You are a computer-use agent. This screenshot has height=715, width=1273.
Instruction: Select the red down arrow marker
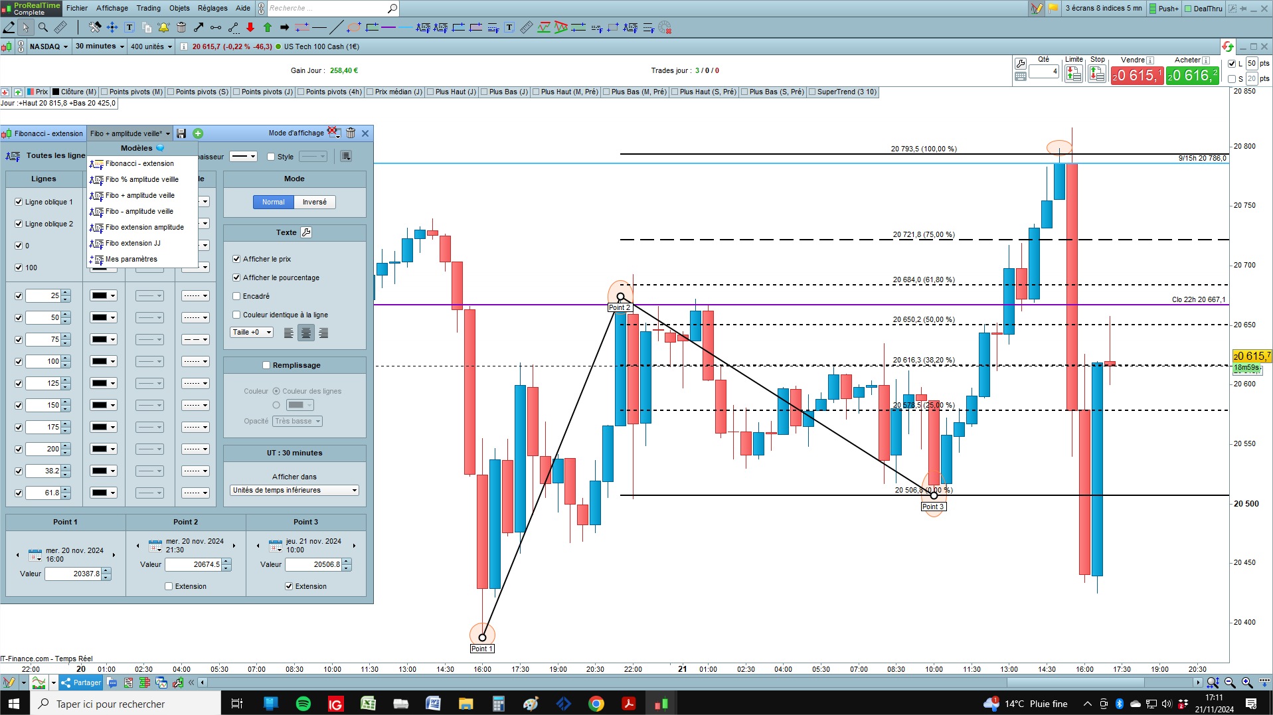[x=250, y=27]
